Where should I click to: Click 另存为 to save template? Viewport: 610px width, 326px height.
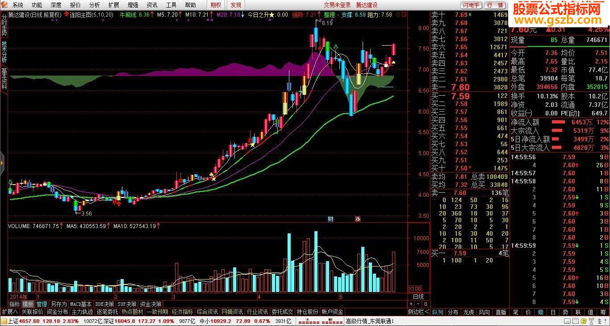pos(58,304)
